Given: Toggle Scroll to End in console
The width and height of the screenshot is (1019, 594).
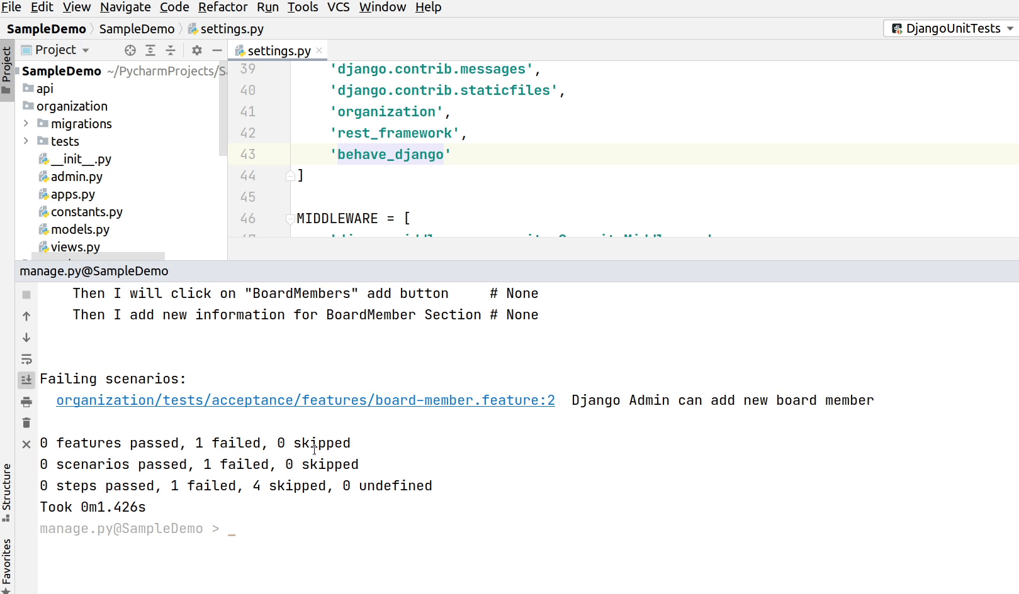Looking at the screenshot, I should coord(26,380).
